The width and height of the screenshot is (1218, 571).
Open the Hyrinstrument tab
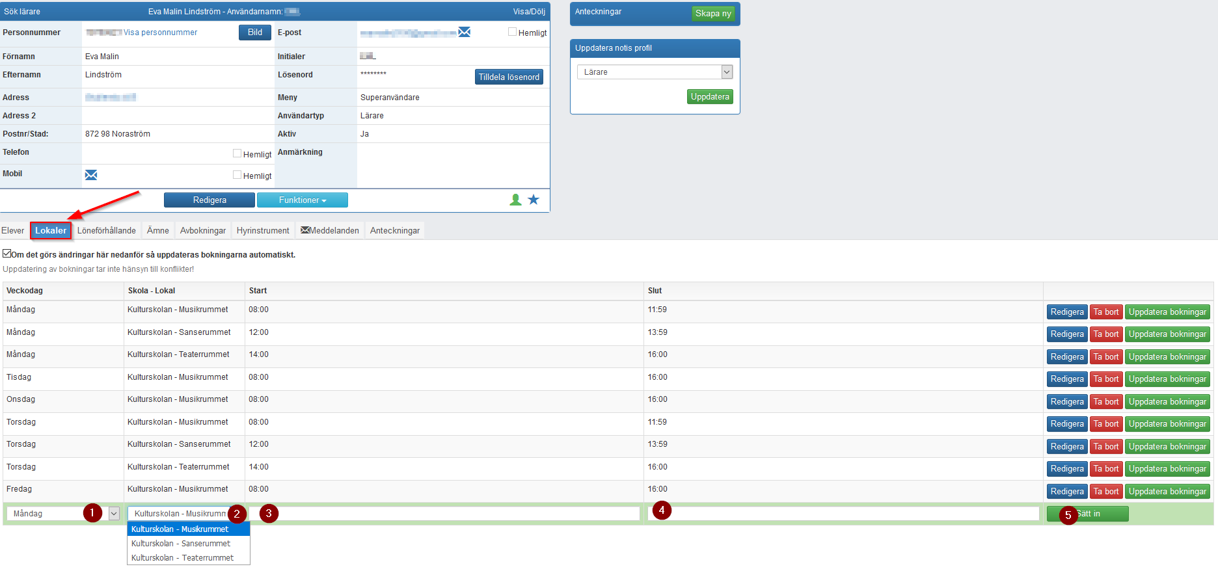tap(263, 230)
